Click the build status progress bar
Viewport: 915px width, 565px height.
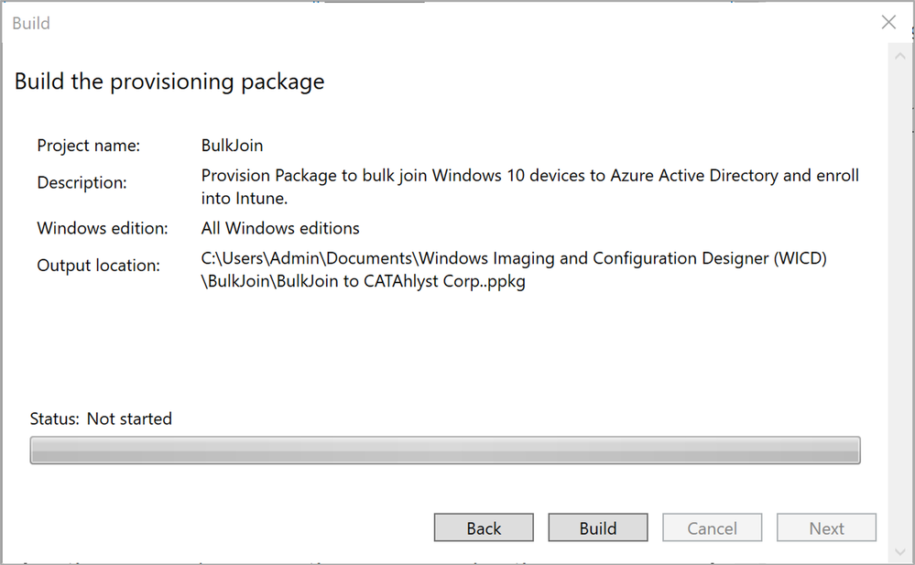point(445,451)
